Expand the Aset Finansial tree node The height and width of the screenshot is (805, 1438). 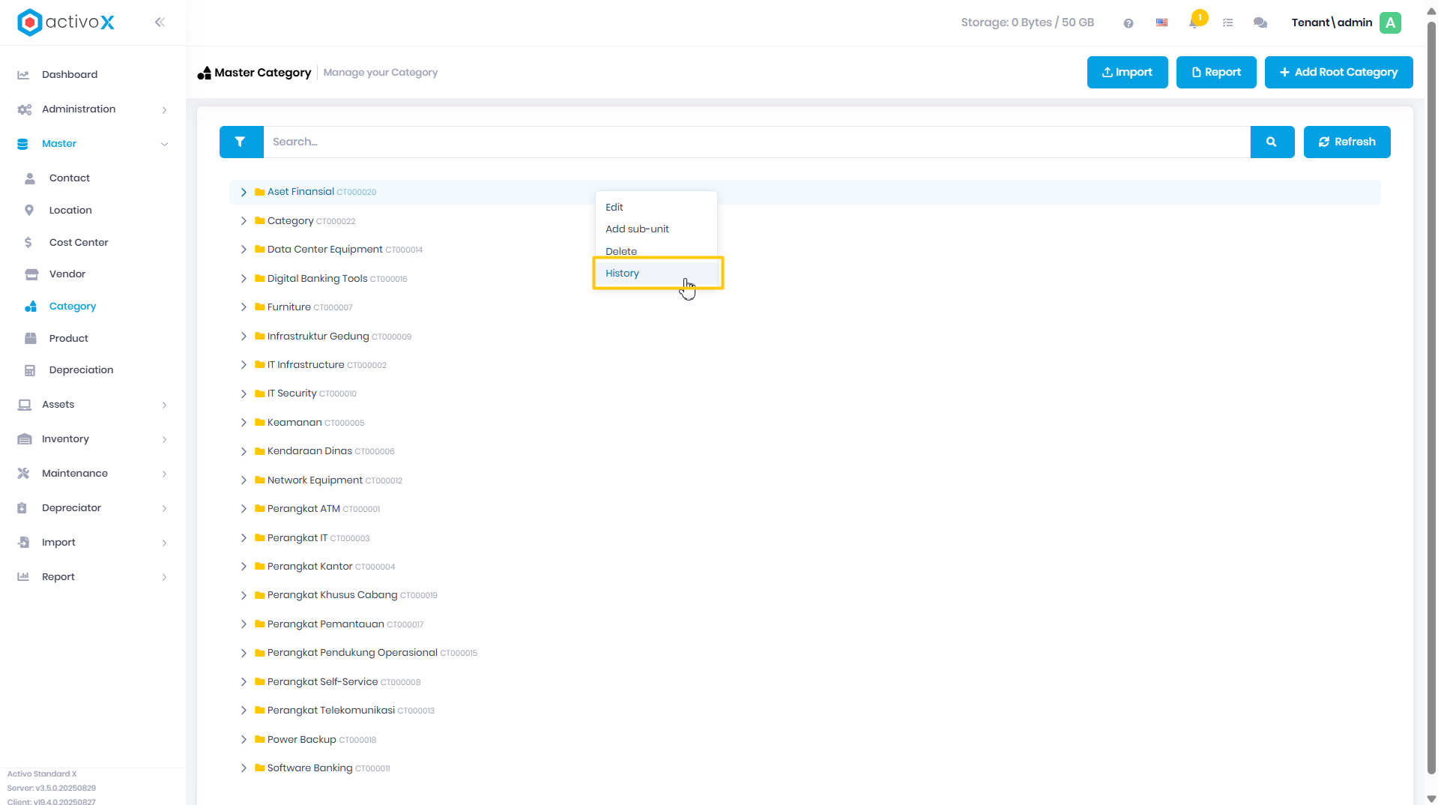pyautogui.click(x=244, y=193)
